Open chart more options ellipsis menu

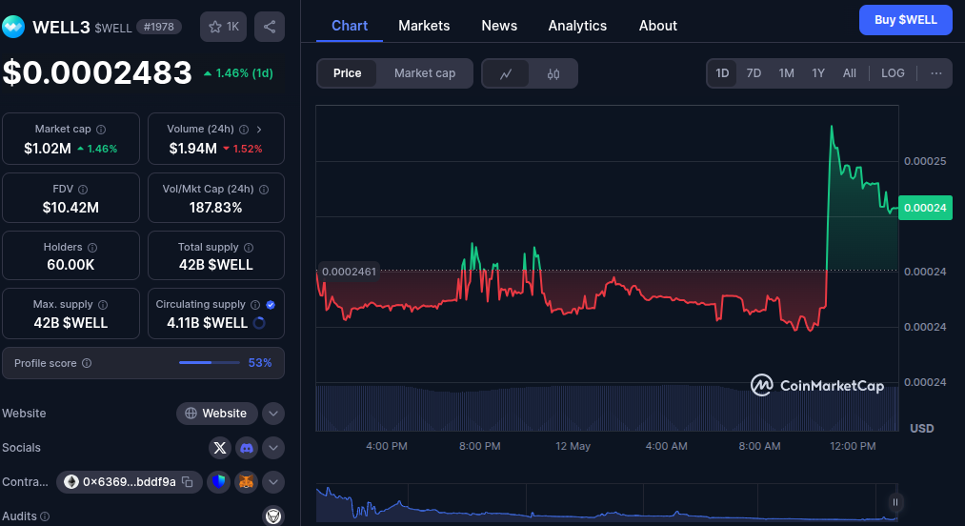point(936,73)
